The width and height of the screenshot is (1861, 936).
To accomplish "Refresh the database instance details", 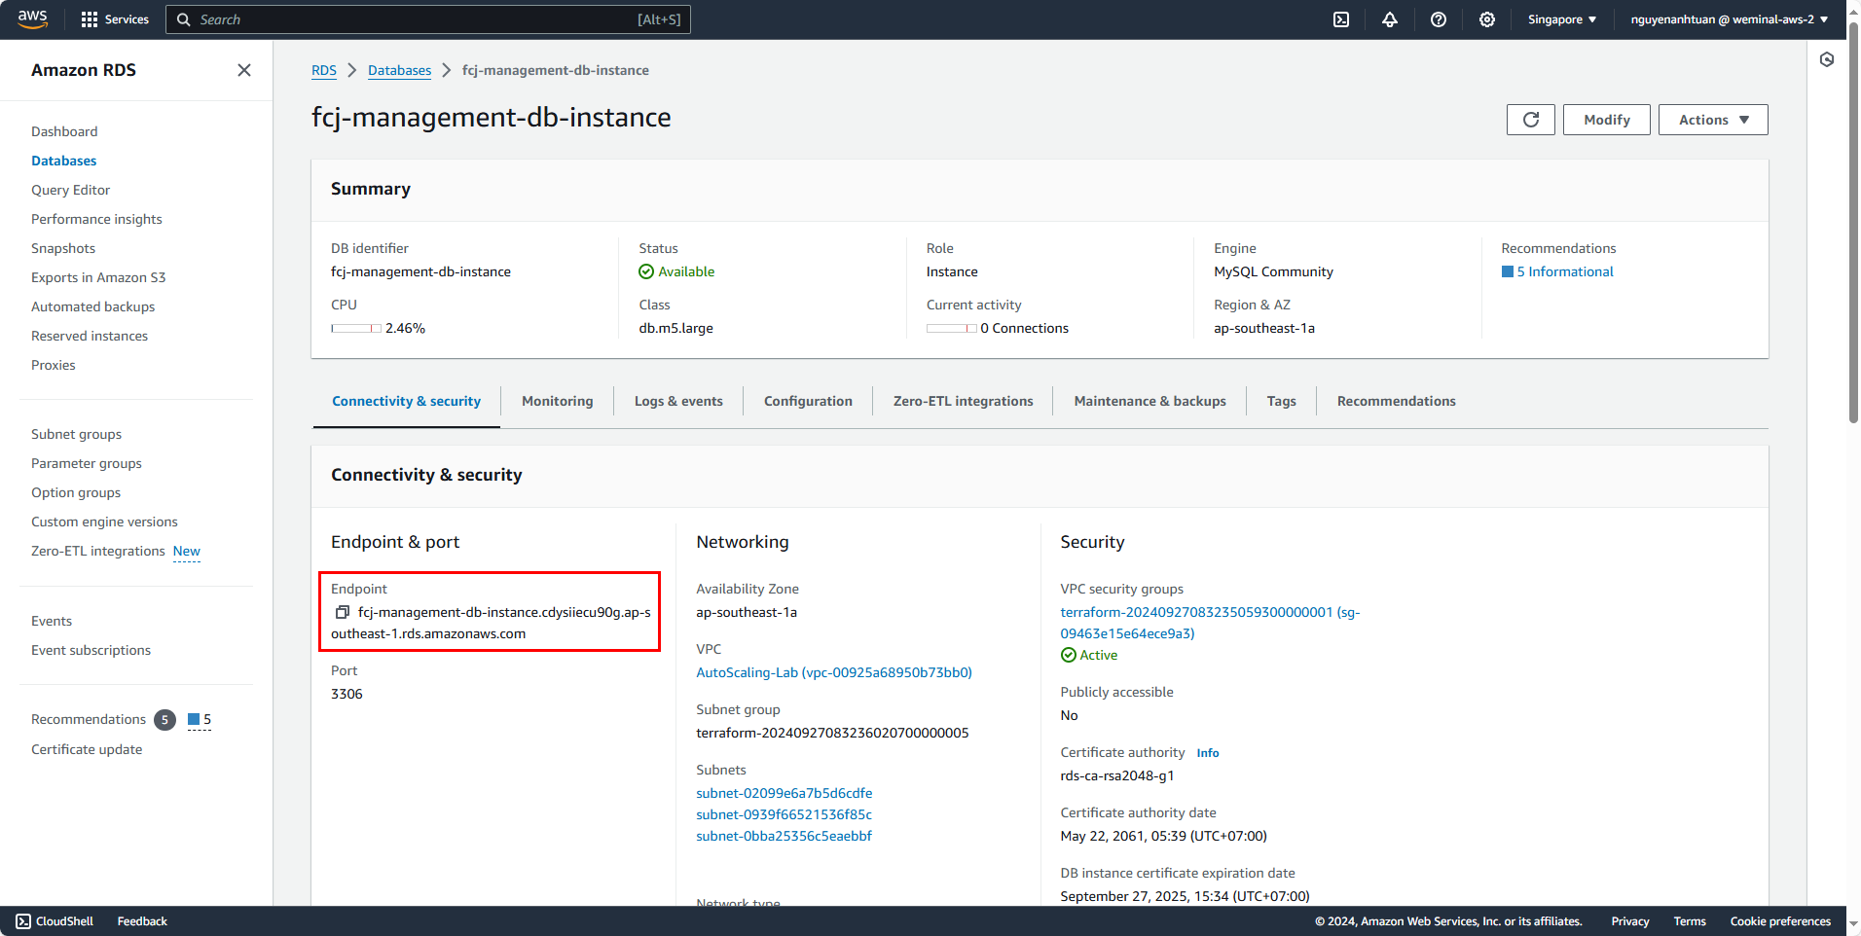I will 1530,119.
